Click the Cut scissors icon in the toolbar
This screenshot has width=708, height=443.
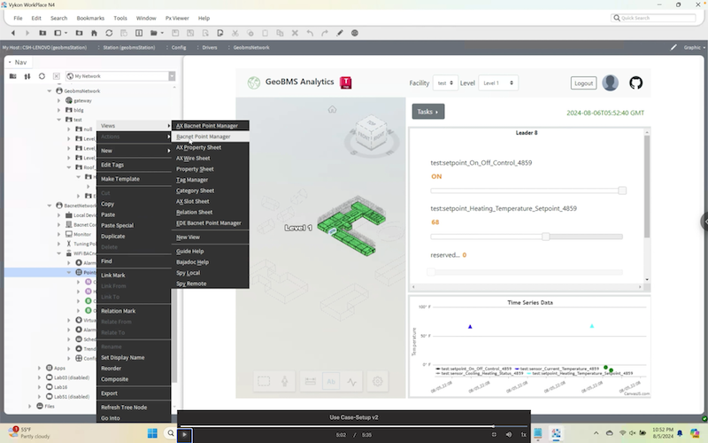point(235,33)
